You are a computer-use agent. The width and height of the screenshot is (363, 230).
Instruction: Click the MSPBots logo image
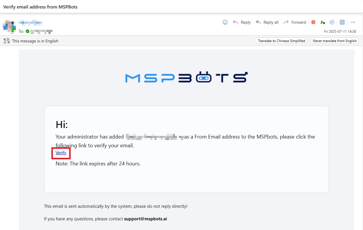[186, 77]
